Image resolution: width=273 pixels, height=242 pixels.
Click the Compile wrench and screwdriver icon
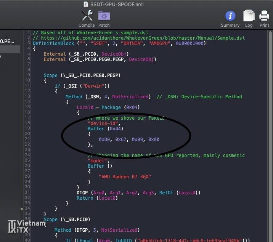pyautogui.click(x=87, y=16)
